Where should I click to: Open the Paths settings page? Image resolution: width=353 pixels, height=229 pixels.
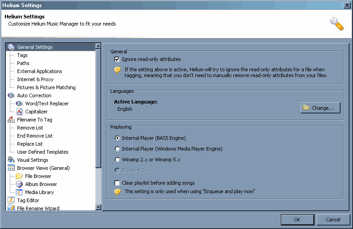tap(23, 63)
